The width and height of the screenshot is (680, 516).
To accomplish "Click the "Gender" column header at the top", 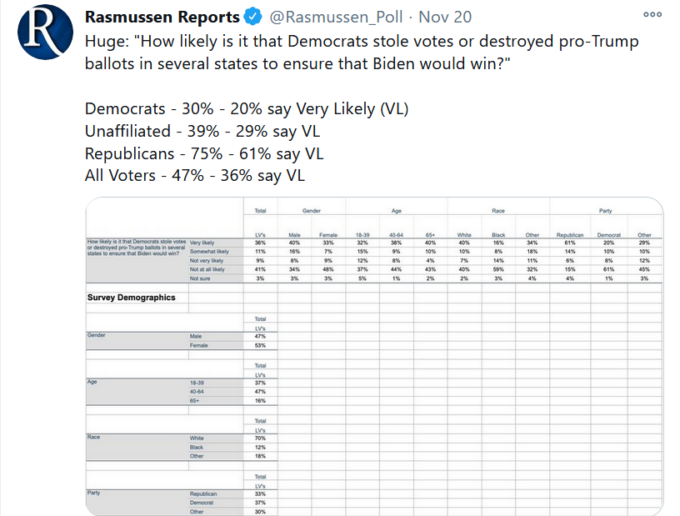I will click(311, 211).
